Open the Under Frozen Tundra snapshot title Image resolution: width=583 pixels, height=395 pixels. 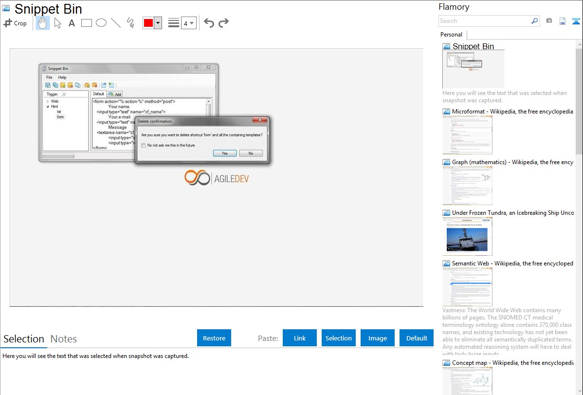513,212
